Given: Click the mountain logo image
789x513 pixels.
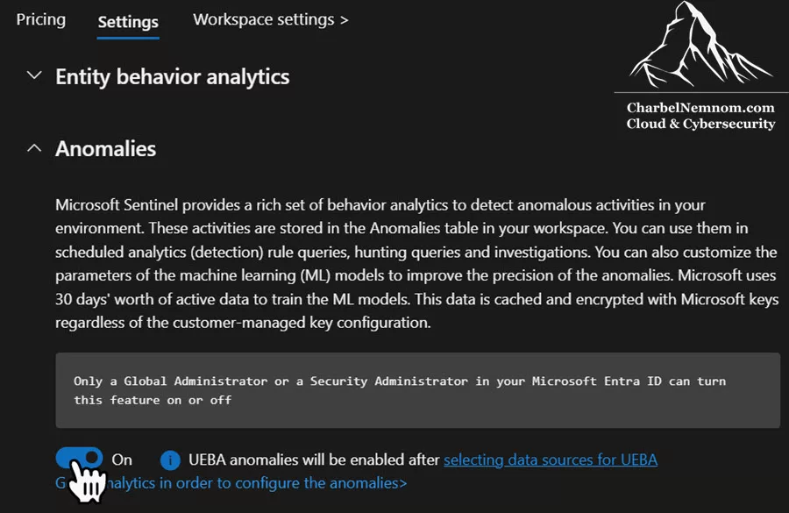Looking at the screenshot, I should point(701,46).
